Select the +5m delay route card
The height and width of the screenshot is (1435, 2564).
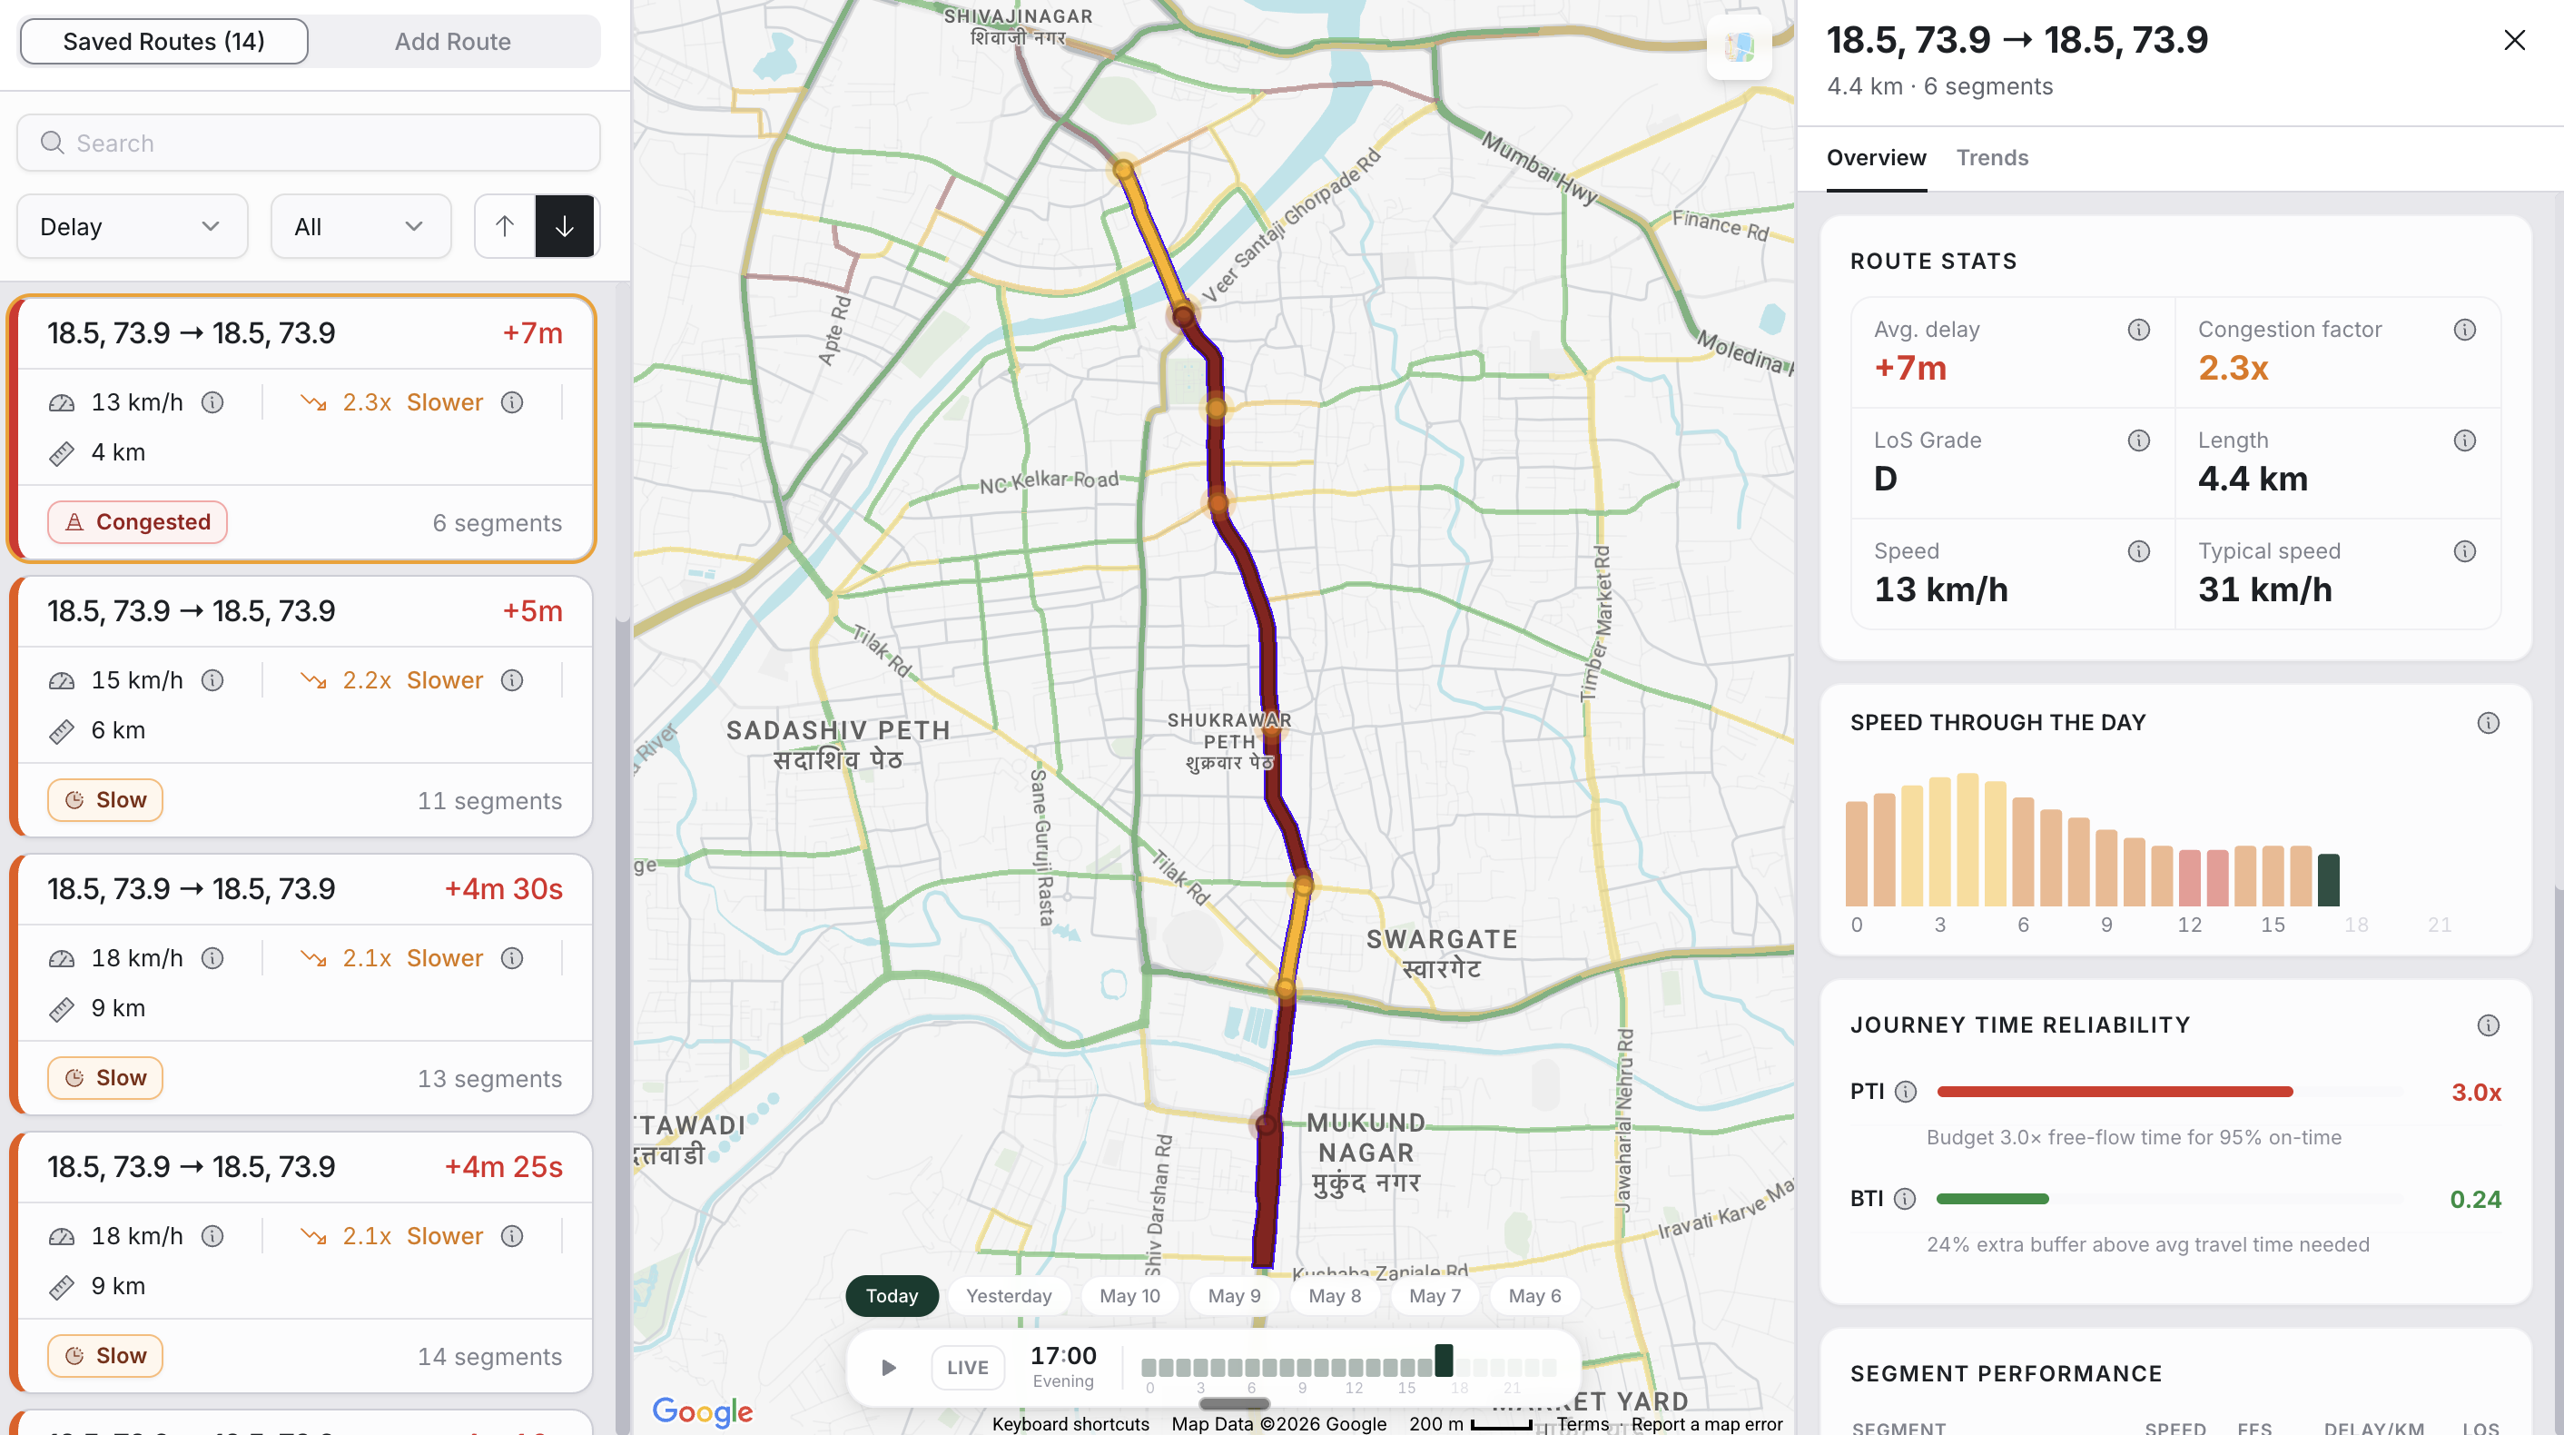click(x=301, y=706)
